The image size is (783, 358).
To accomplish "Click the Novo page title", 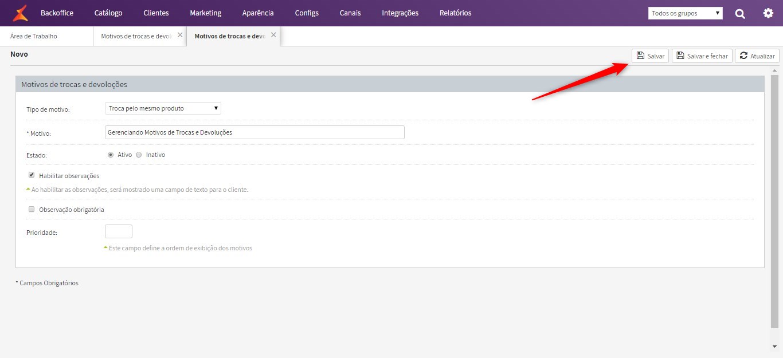I will 19,54.
